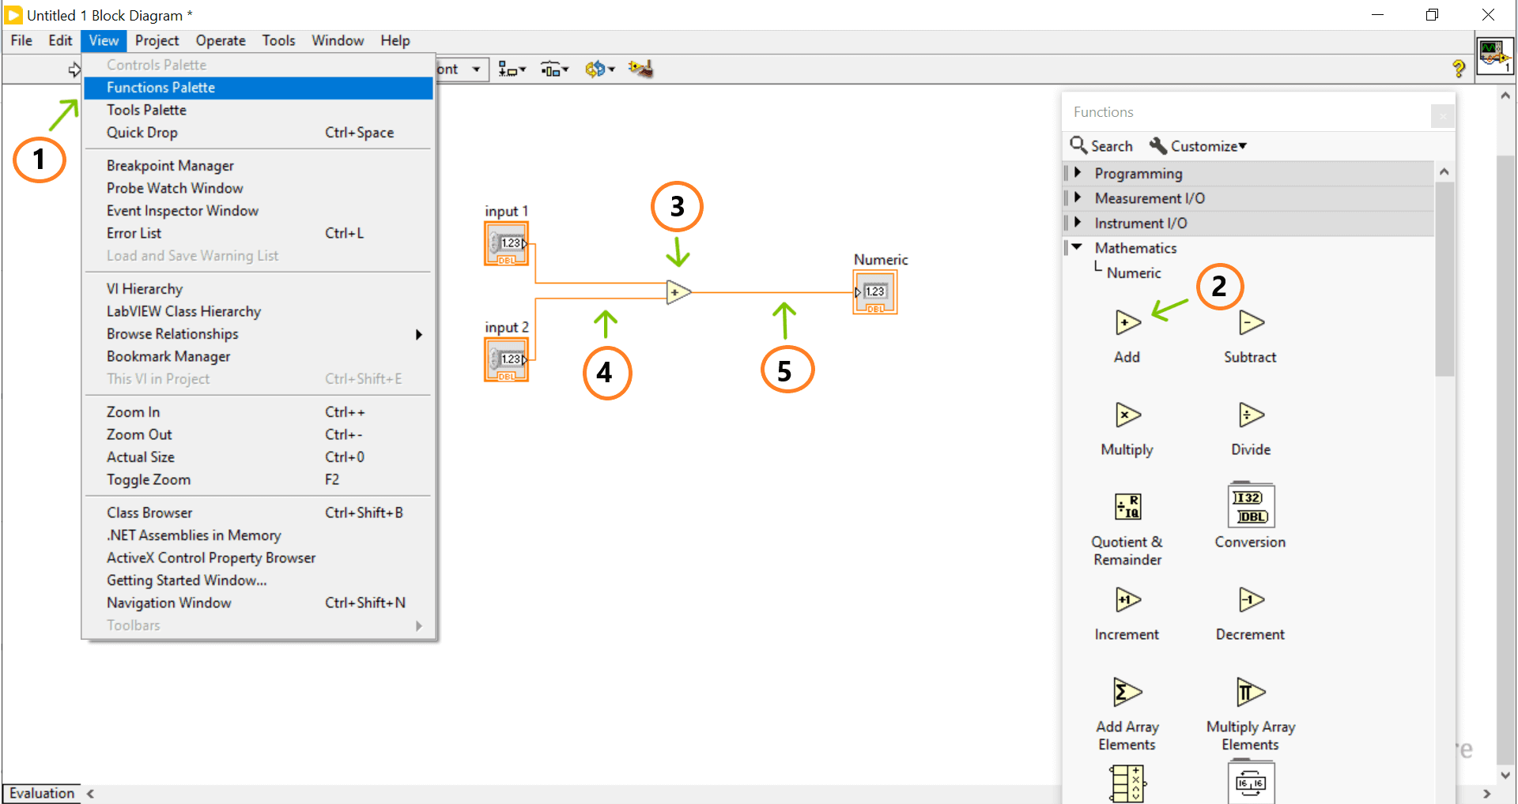Open the Tools menu
Image resolution: width=1518 pixels, height=804 pixels.
(x=278, y=40)
